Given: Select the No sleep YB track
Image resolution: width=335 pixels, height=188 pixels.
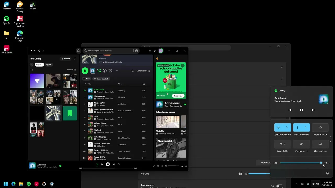Looking at the screenshot, I should [x=117, y=104].
